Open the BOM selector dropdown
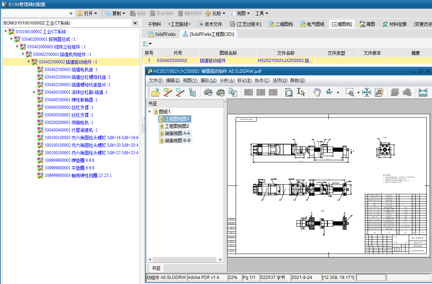The height and width of the screenshot is (284, 432). pyautogui.click(x=135, y=23)
